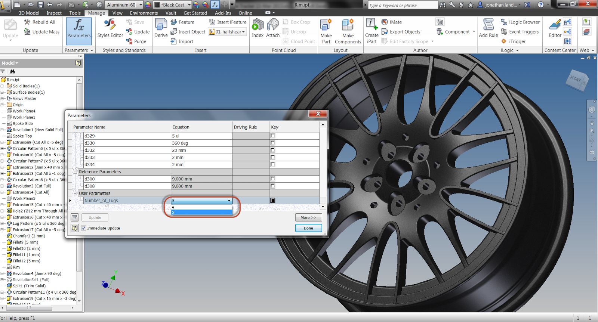Switch to the Vault tab
598x322 pixels.
[171, 13]
